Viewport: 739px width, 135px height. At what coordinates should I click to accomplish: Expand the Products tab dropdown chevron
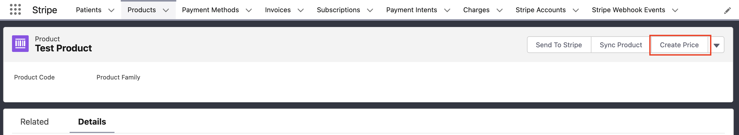[166, 11]
